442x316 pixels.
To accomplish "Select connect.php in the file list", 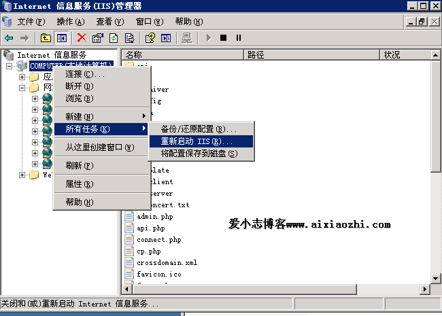I will coord(159,239).
